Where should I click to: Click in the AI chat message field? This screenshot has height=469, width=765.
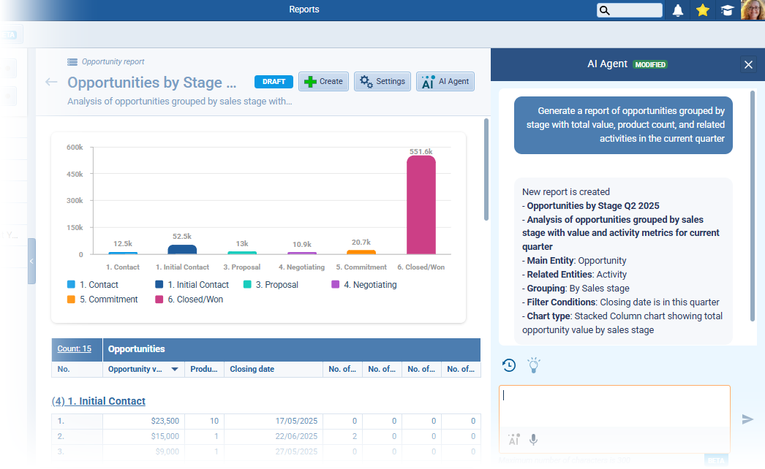[x=614, y=405]
